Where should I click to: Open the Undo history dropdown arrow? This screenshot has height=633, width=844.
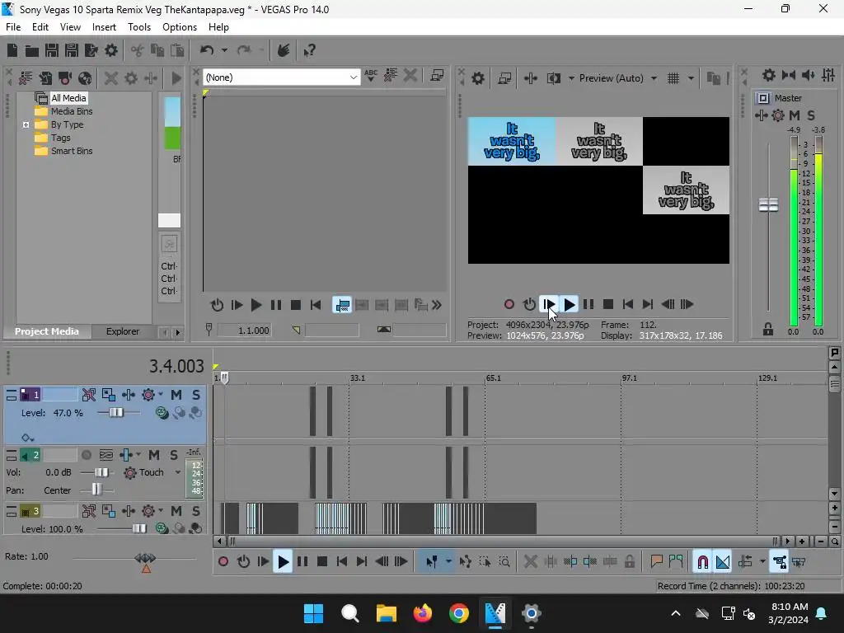[x=224, y=50]
